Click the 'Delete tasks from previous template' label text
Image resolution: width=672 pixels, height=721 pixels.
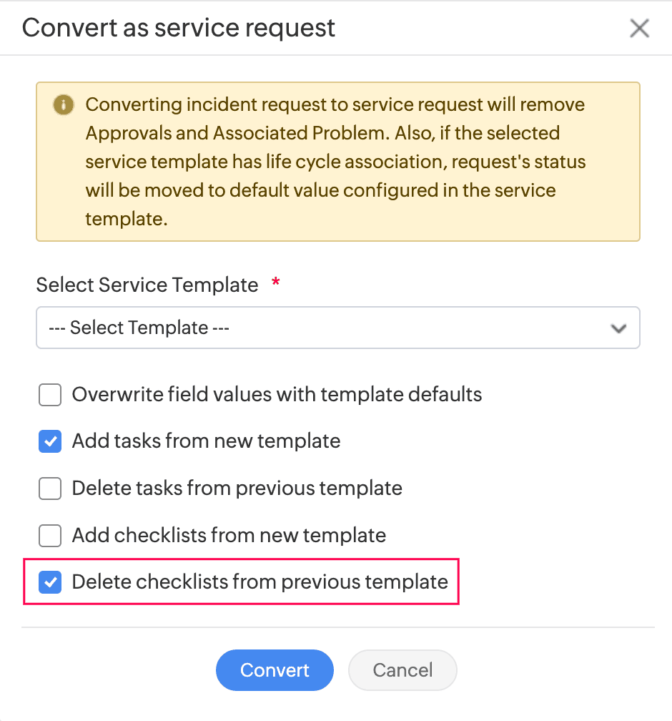coord(237,489)
